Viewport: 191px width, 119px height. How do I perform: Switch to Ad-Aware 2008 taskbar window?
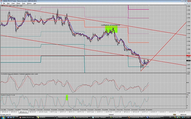[118, 117]
